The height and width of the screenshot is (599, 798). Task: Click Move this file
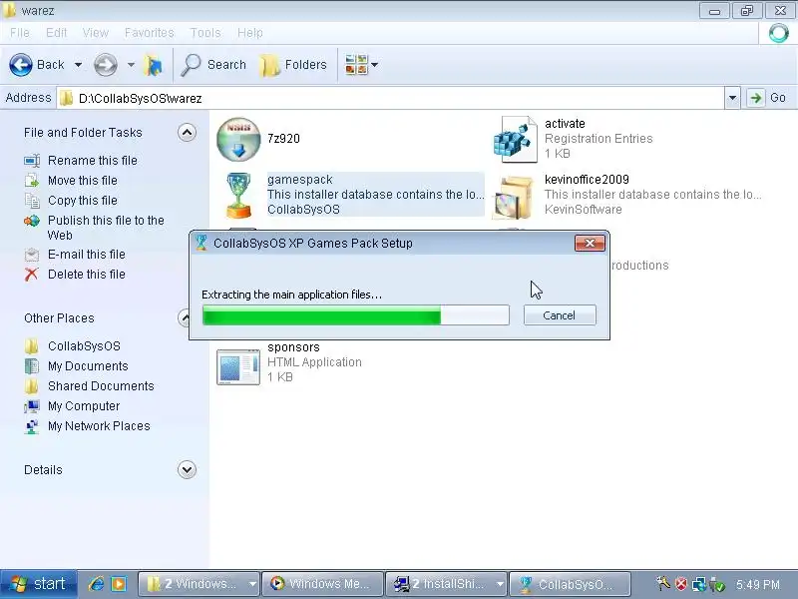[83, 181]
